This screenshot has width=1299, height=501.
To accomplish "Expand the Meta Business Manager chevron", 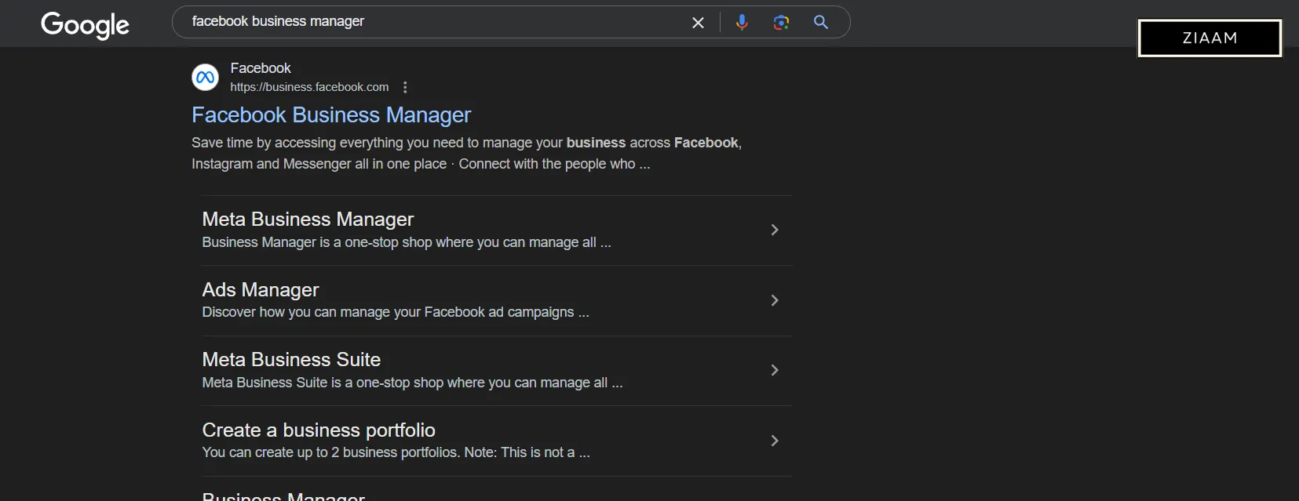I will [x=775, y=230].
